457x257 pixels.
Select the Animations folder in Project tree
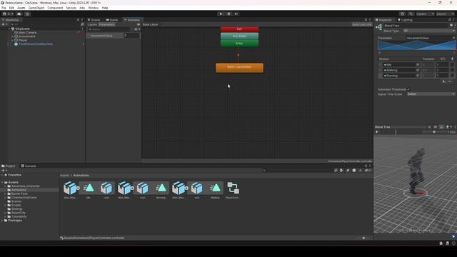tap(19, 190)
